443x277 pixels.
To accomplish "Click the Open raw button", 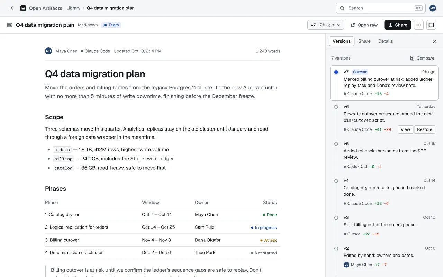I will [x=364, y=25].
